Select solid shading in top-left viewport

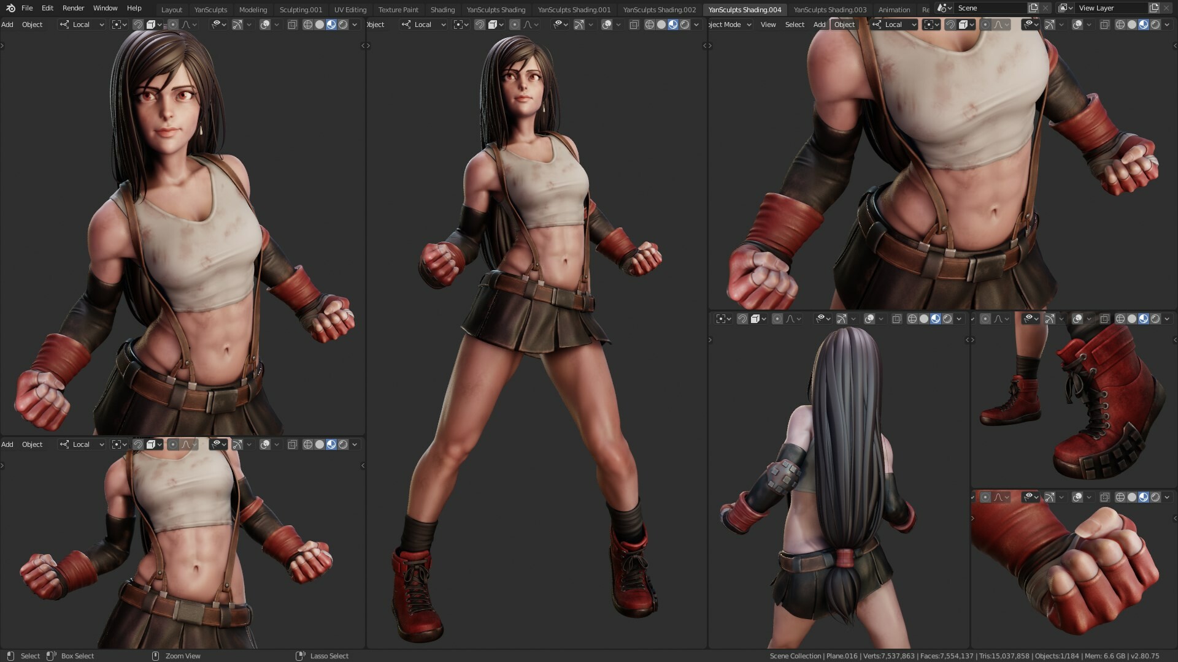coord(320,25)
